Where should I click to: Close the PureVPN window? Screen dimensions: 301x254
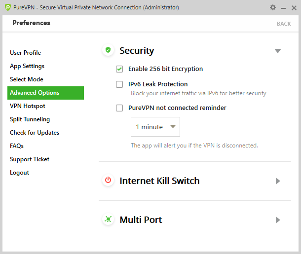click(294, 8)
